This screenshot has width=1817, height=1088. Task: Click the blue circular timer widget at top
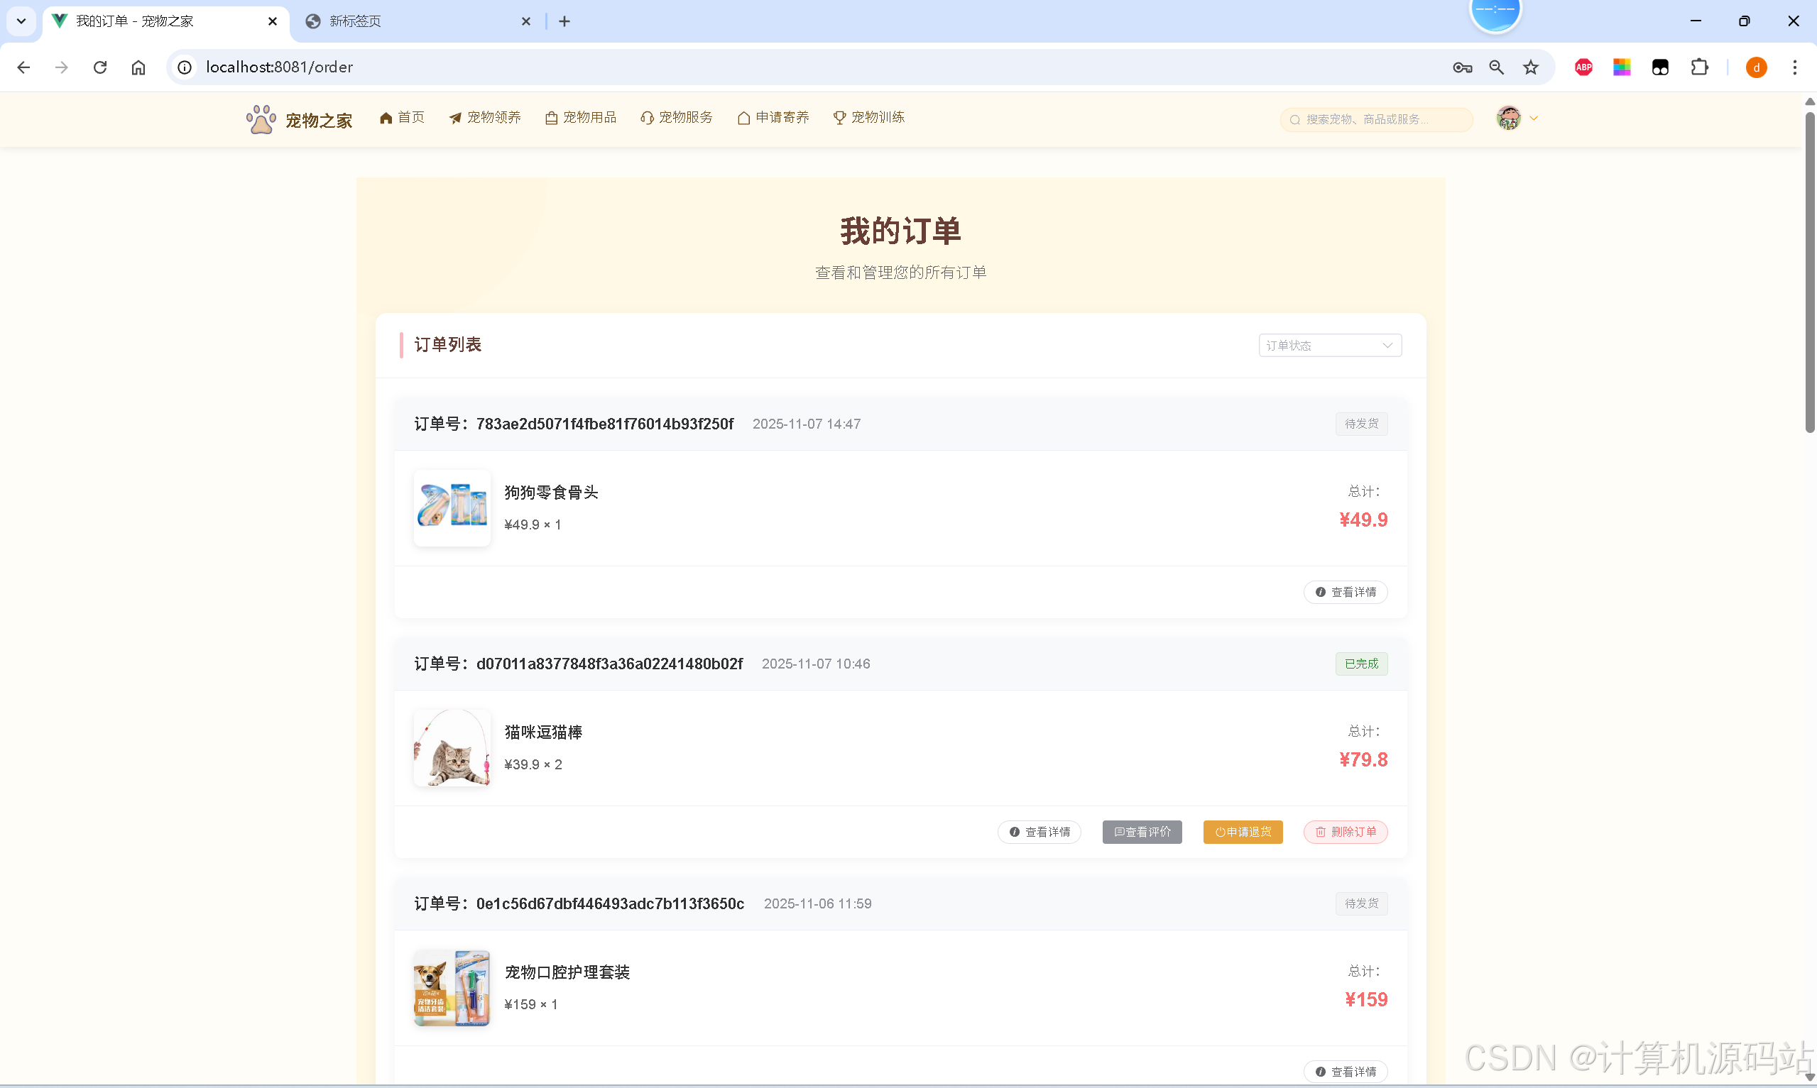pyautogui.click(x=1495, y=13)
